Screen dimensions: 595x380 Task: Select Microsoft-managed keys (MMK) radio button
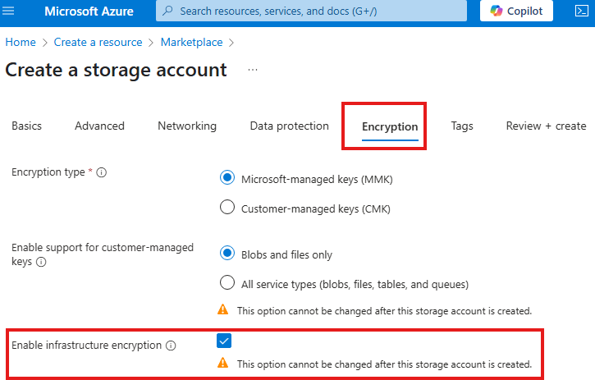[227, 178]
